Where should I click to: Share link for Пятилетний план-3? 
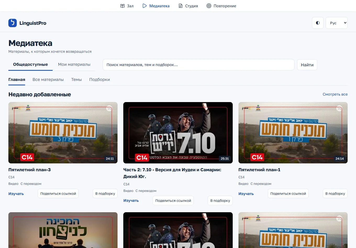pos(58,193)
